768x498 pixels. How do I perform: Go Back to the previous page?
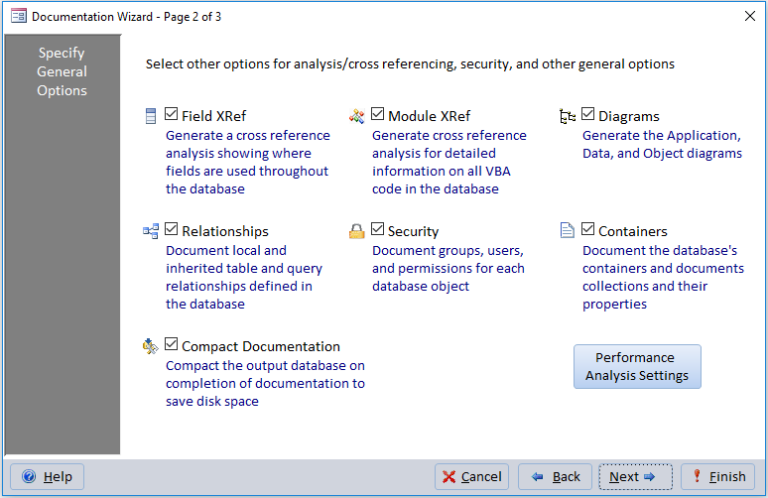(x=555, y=477)
